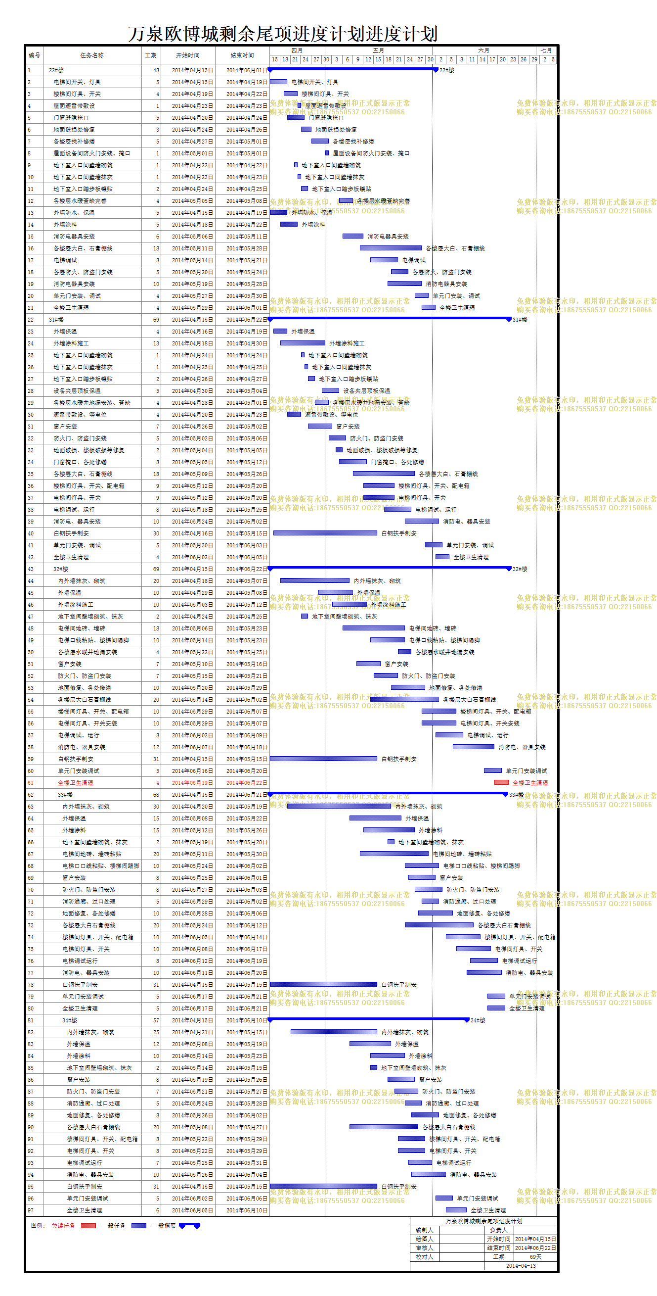This screenshot has height=1296, width=657.
Task: Click the 负责人 label in the info box
Action: tap(499, 1230)
